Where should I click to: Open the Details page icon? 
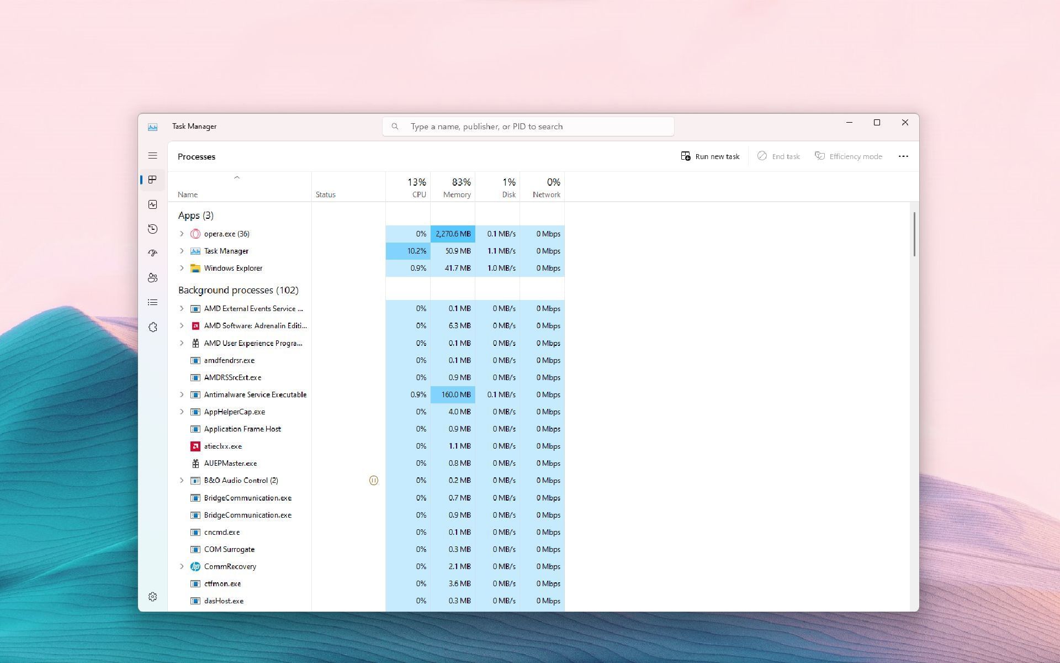point(153,302)
